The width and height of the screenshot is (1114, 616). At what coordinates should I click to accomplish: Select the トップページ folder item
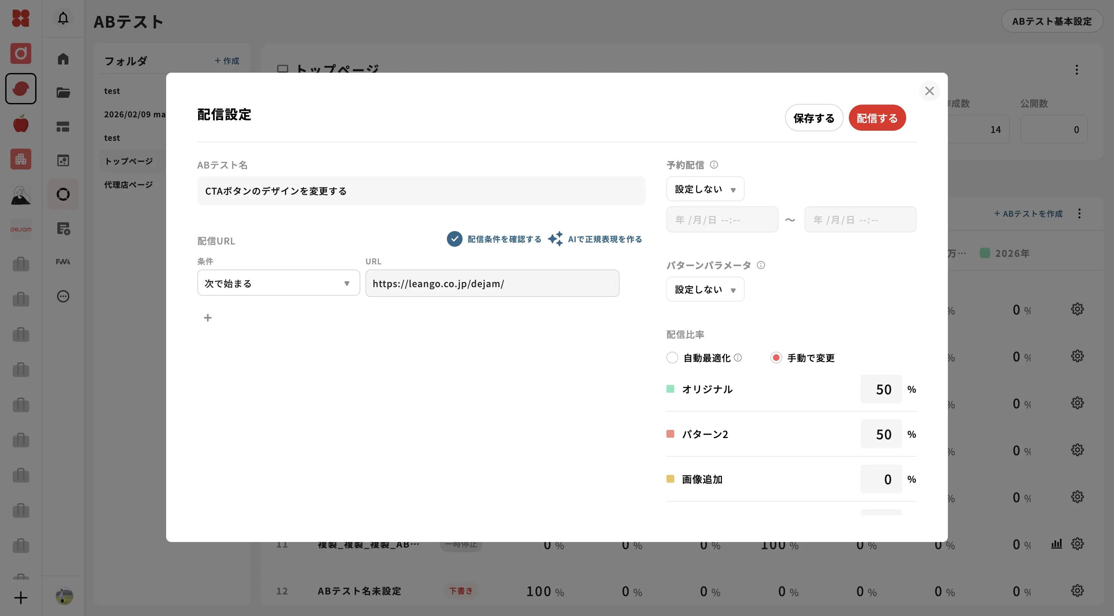point(128,161)
